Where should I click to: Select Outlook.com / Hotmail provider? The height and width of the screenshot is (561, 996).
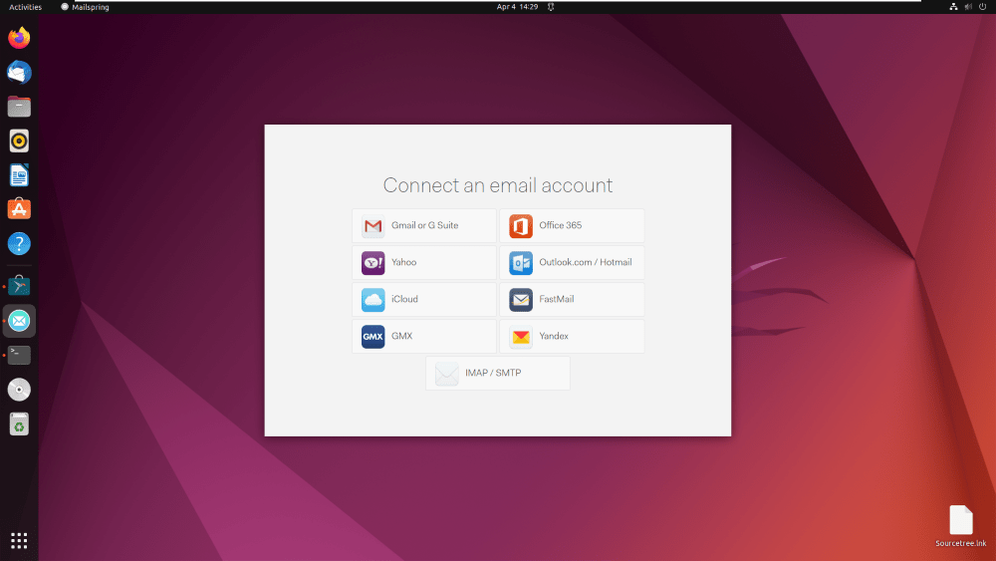pos(572,262)
